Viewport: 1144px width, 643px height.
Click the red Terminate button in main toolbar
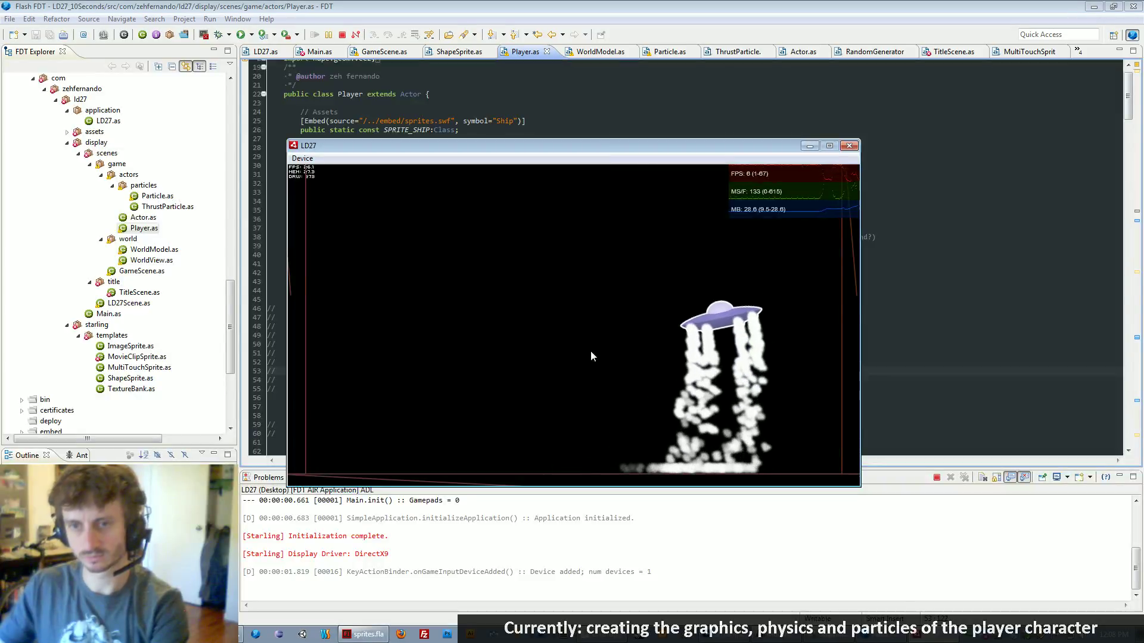pos(342,35)
